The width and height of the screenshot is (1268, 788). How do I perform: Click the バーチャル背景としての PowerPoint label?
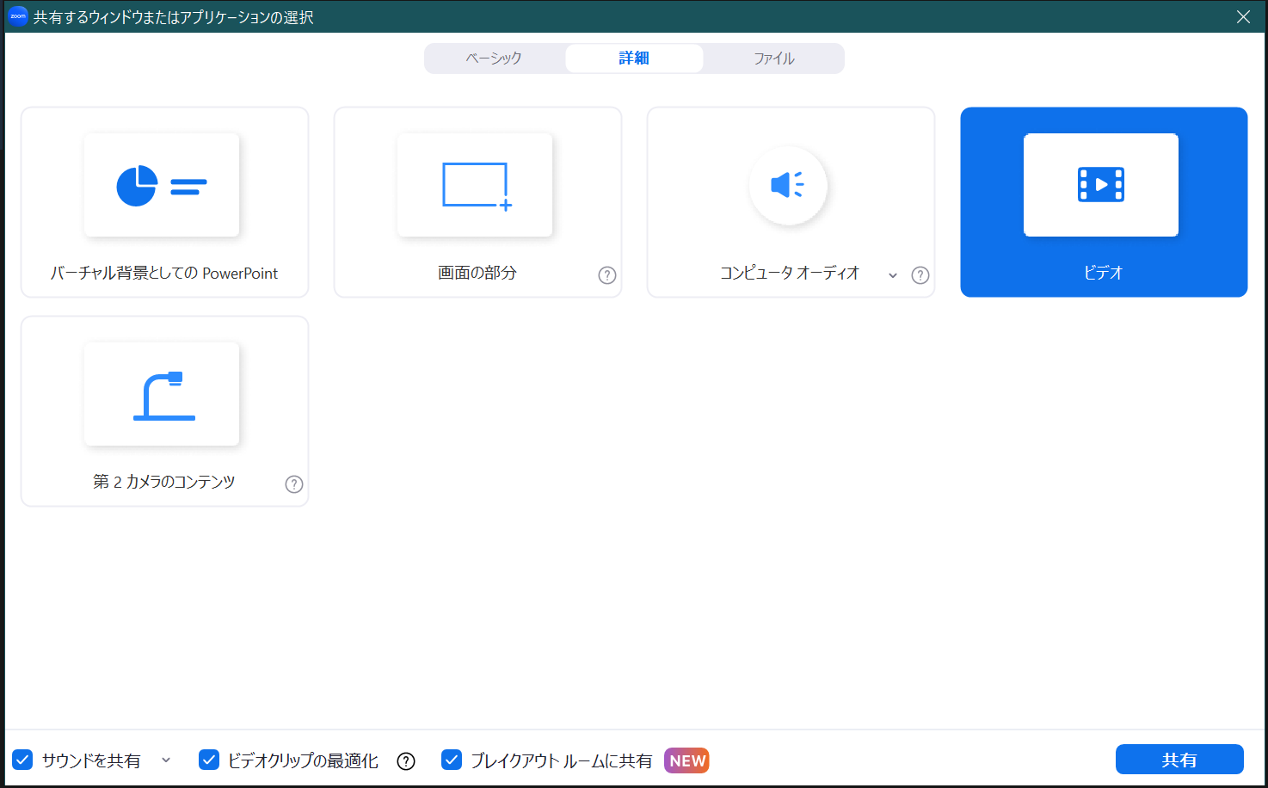tap(164, 274)
